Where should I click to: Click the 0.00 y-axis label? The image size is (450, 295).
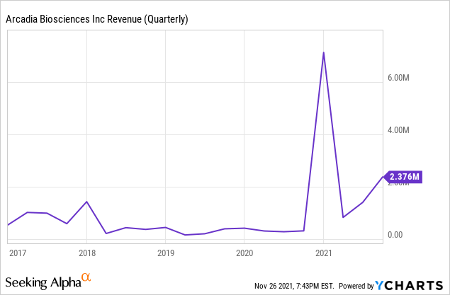point(395,235)
